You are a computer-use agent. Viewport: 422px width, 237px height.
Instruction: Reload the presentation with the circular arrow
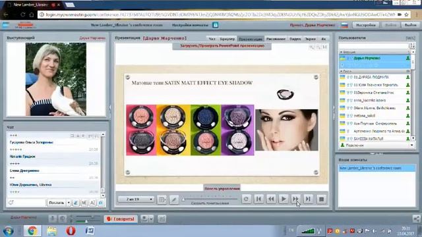246,199
